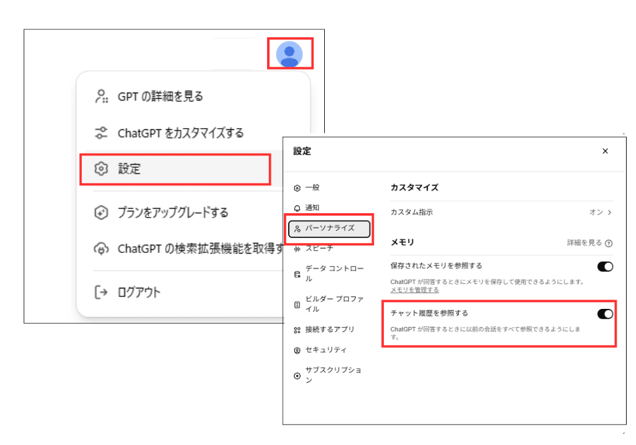Open the メモリを管理する link

[414, 290]
